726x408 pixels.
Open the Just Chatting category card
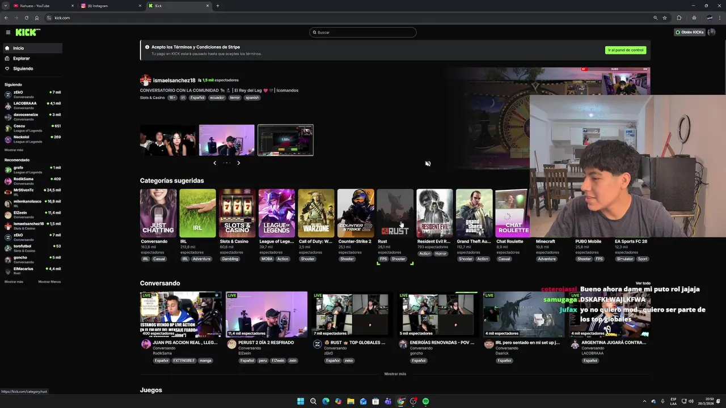coord(158,213)
